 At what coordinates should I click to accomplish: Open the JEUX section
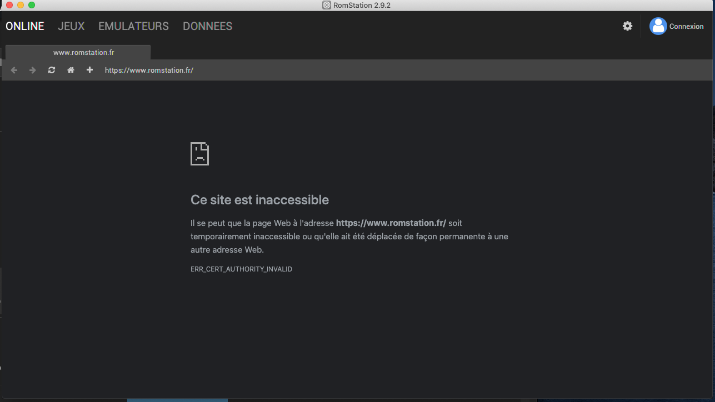(x=71, y=26)
